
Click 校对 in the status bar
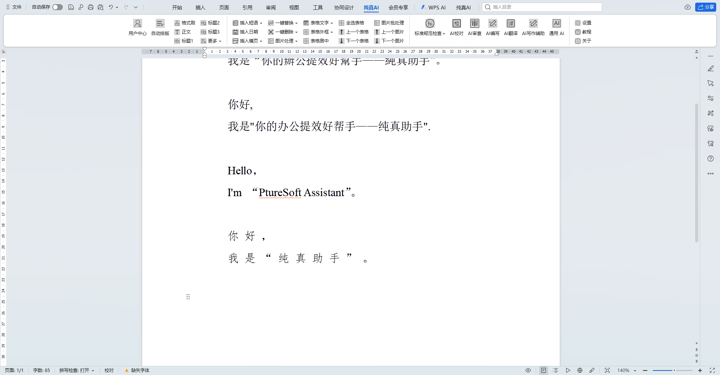point(109,370)
